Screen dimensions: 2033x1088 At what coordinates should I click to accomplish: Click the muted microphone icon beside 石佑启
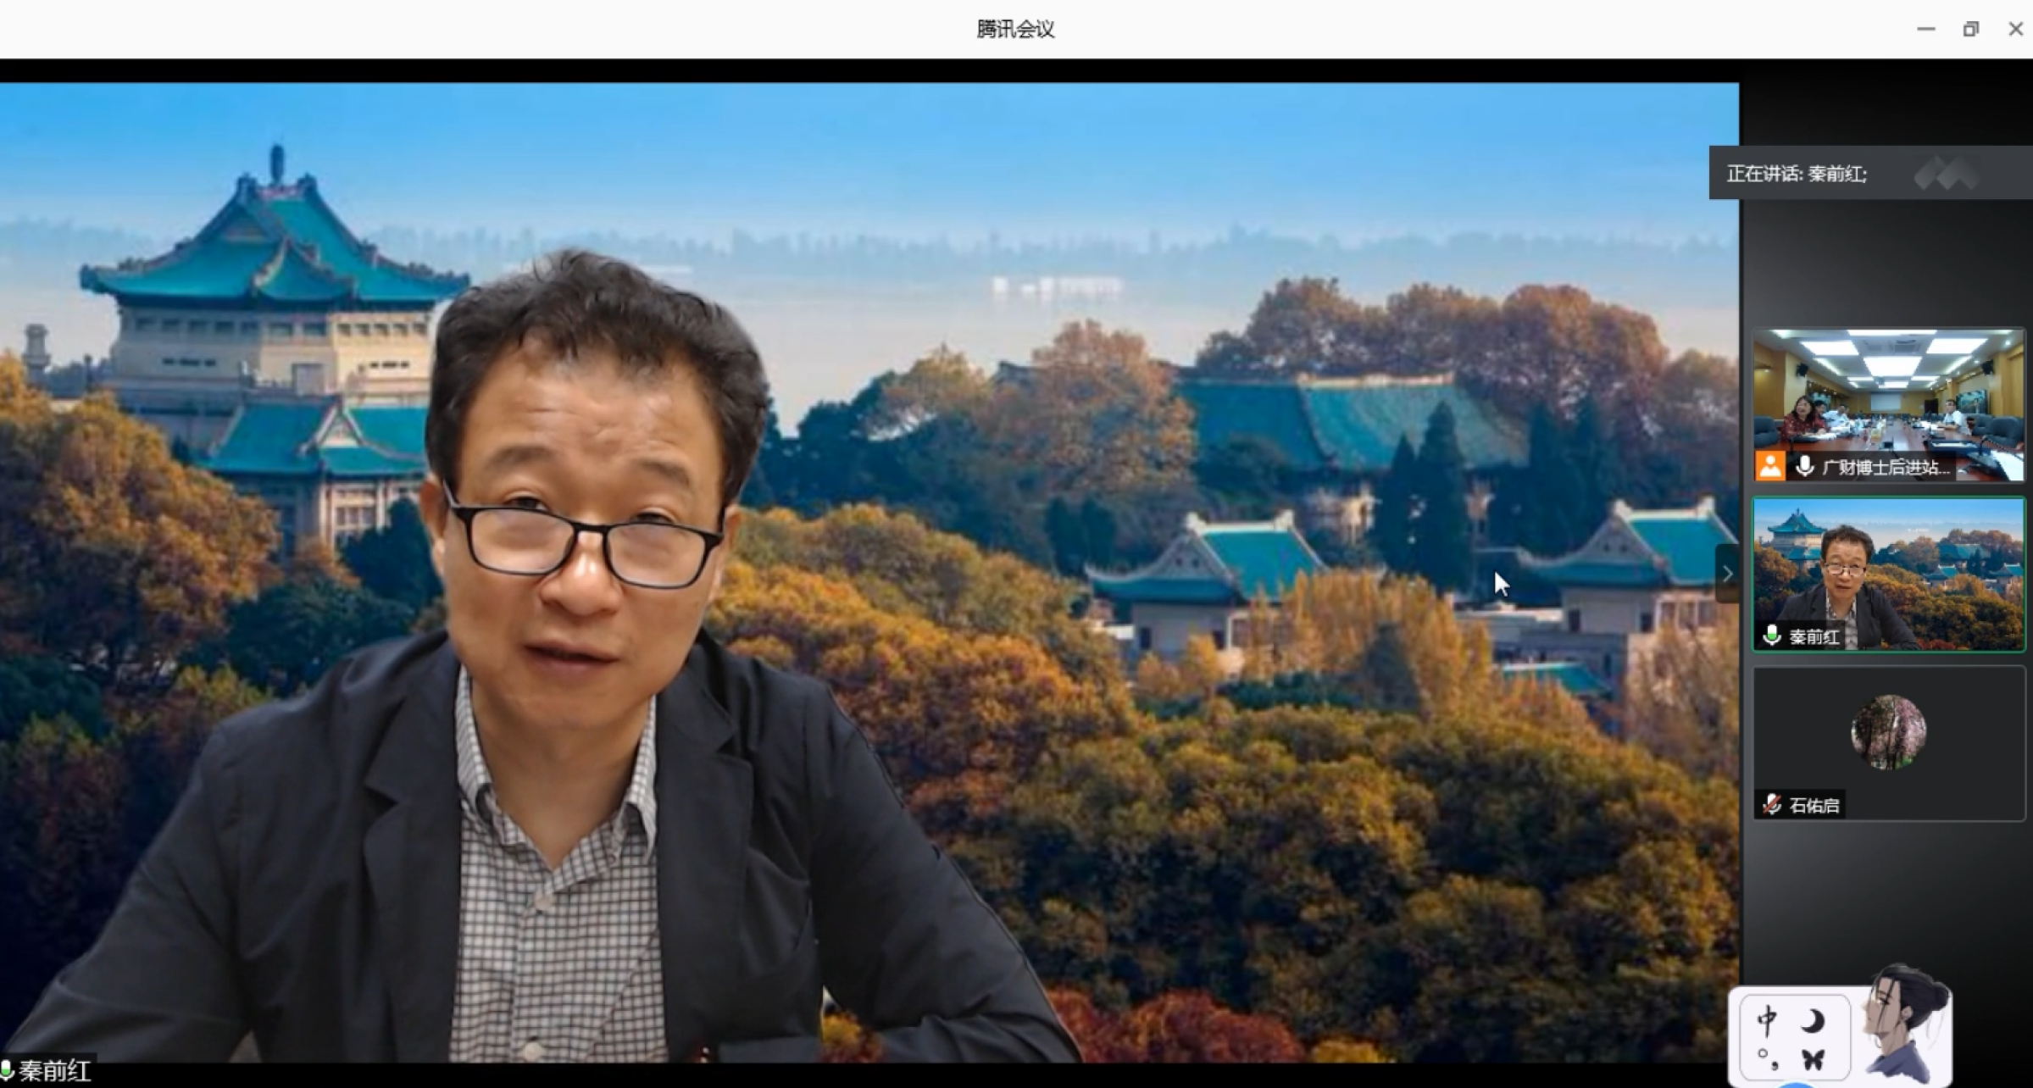pyautogui.click(x=1772, y=804)
